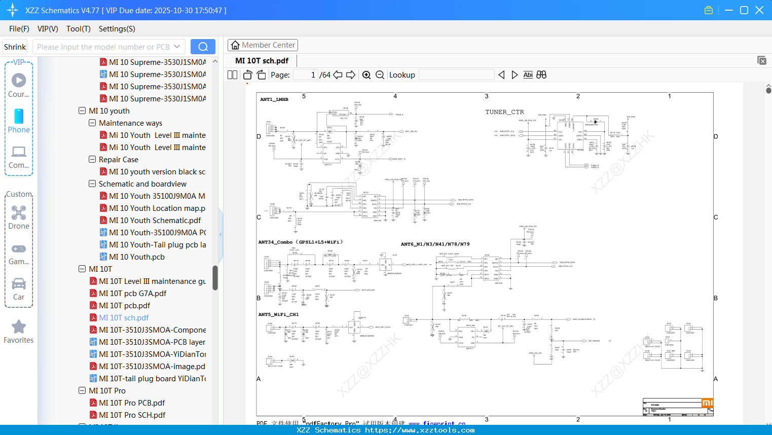This screenshot has width=772, height=435.
Task: Click the binoculars search icon
Action: coord(541,75)
